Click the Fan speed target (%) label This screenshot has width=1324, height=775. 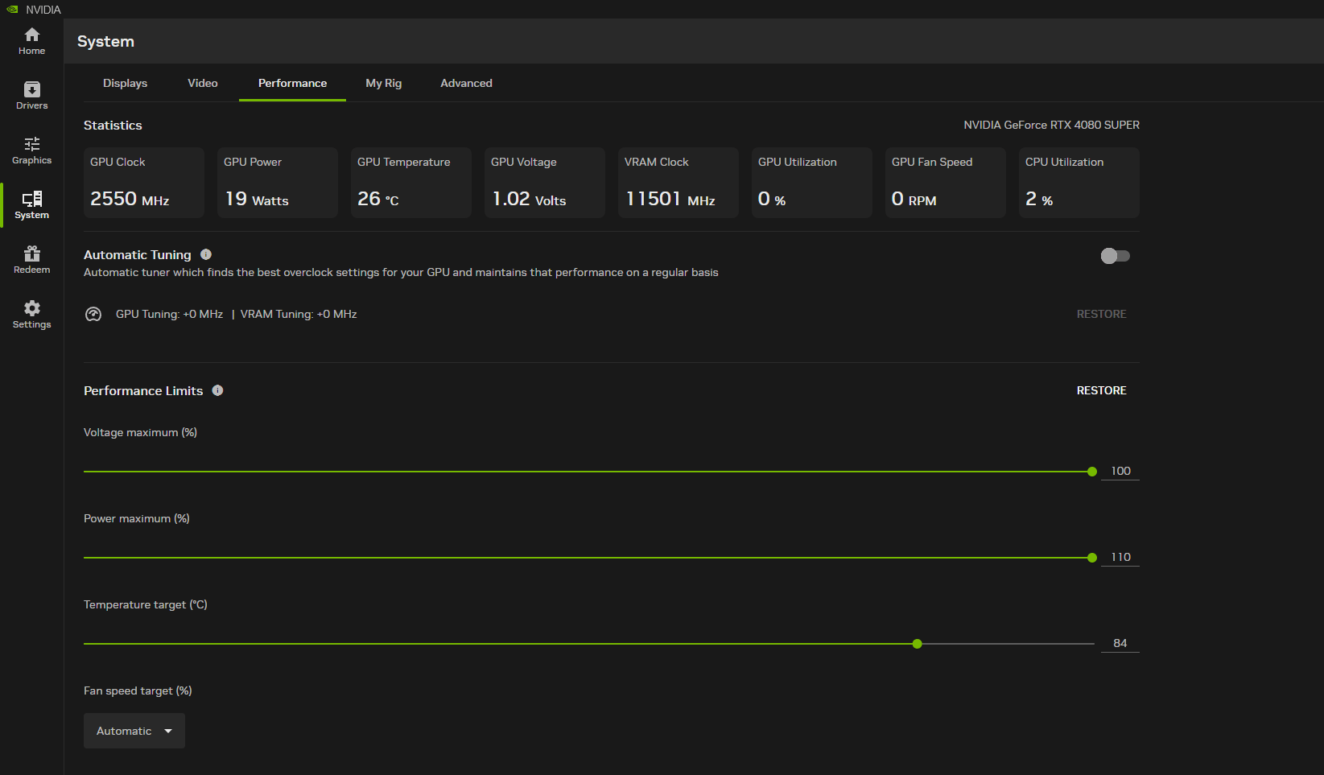click(138, 690)
